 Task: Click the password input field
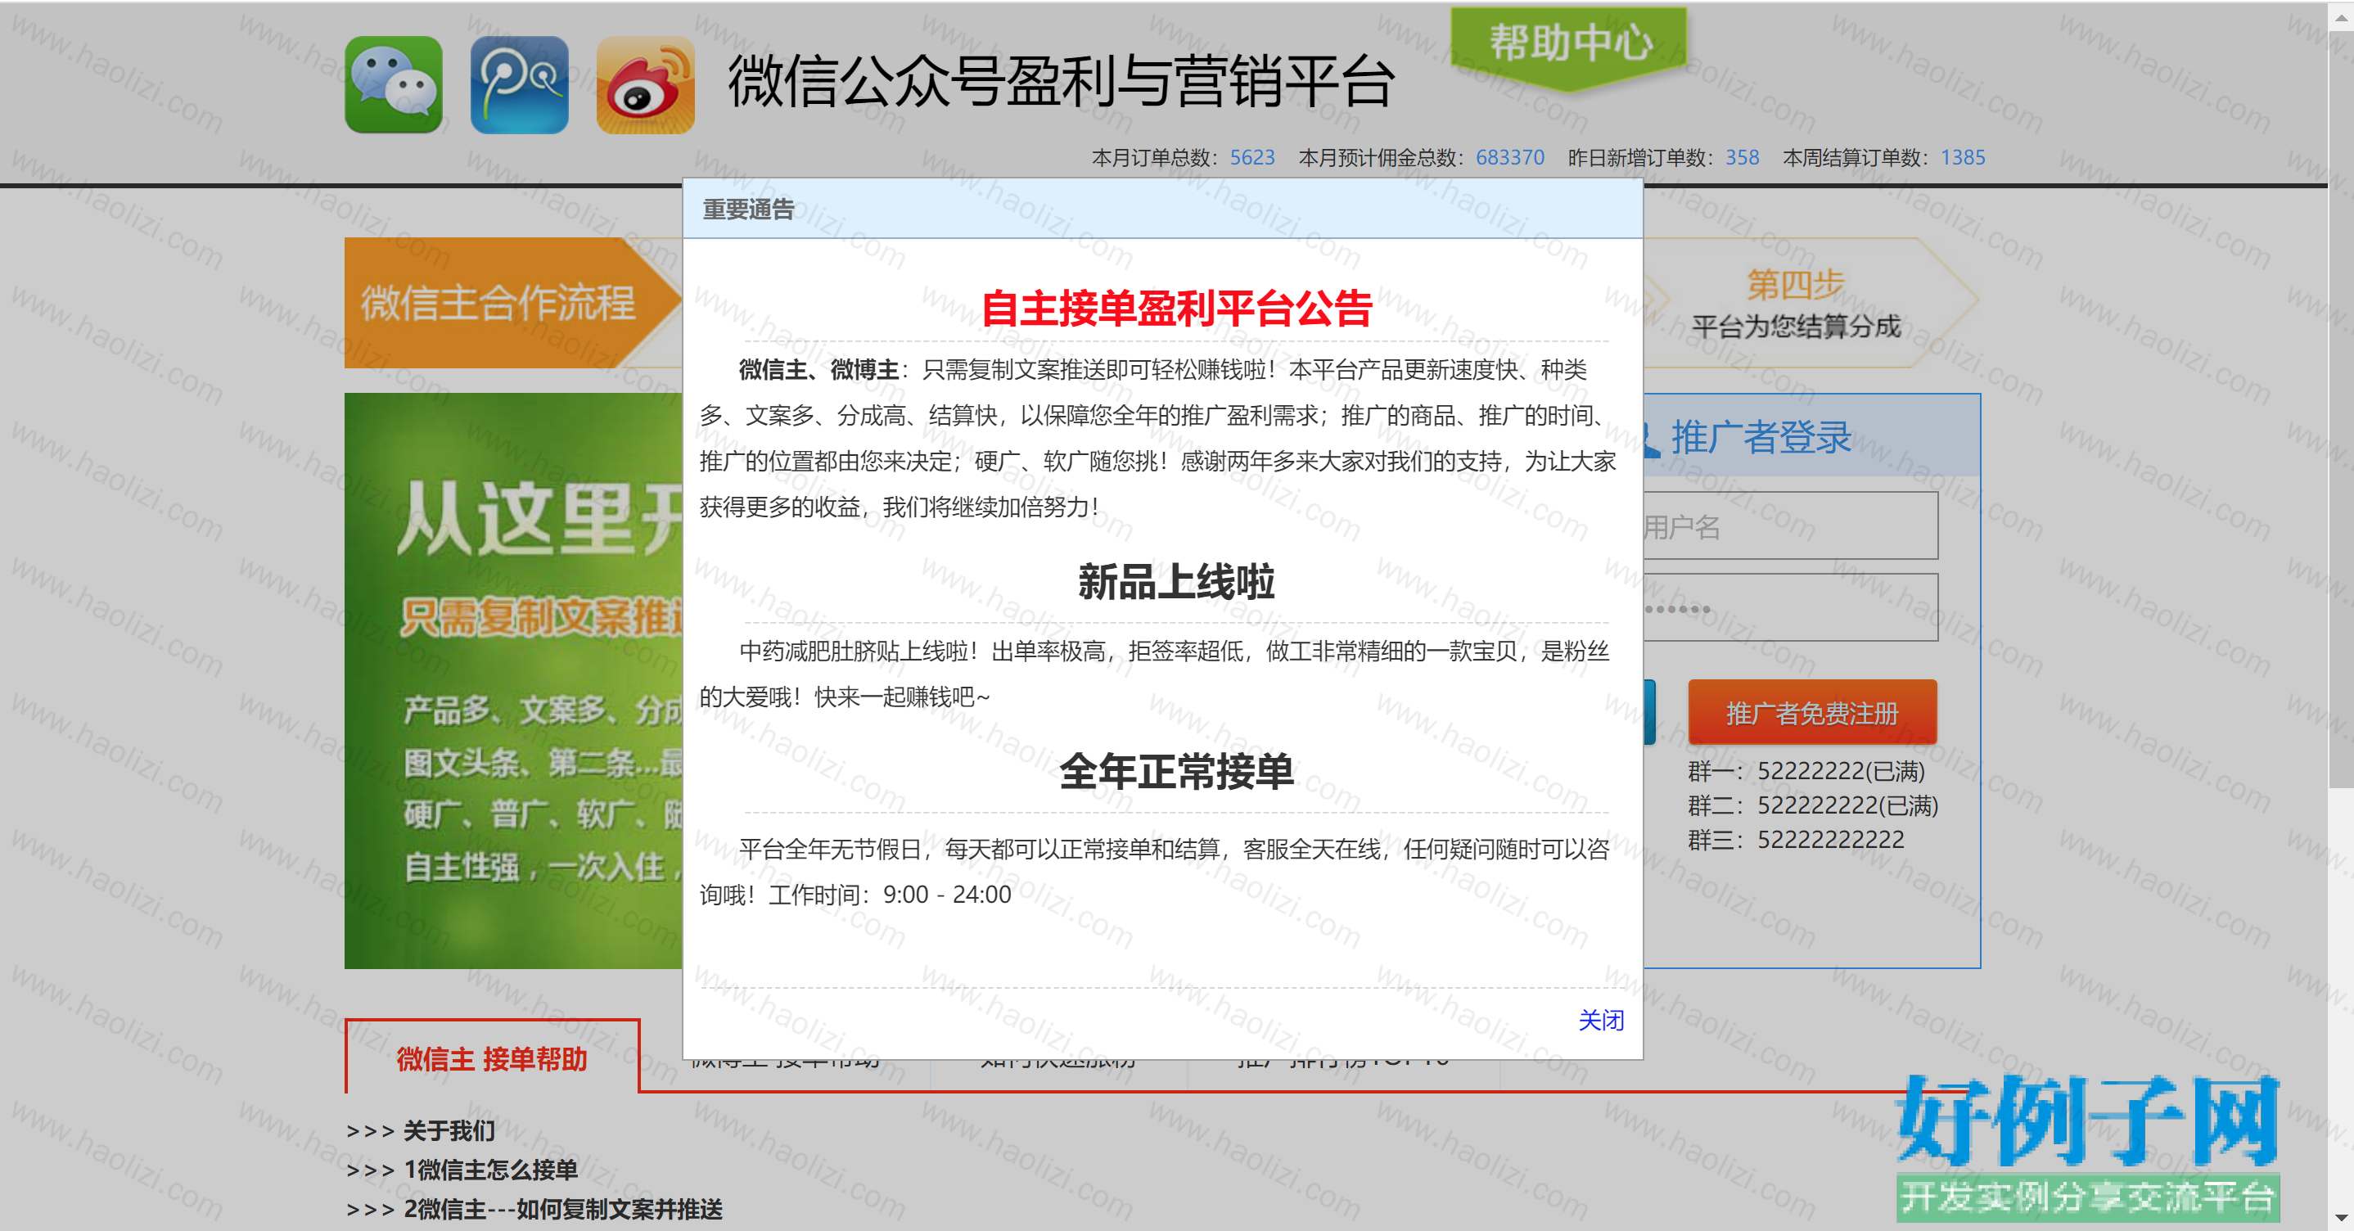click(x=1789, y=606)
